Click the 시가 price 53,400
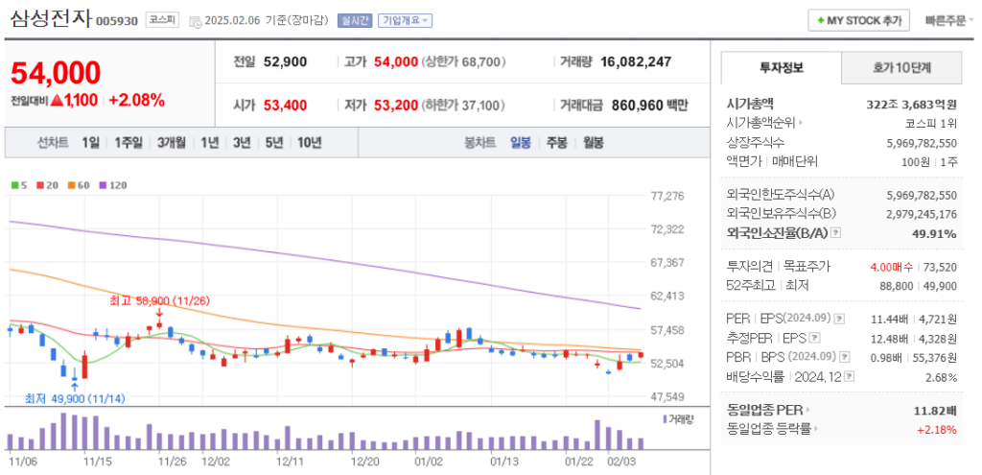 (x=285, y=105)
